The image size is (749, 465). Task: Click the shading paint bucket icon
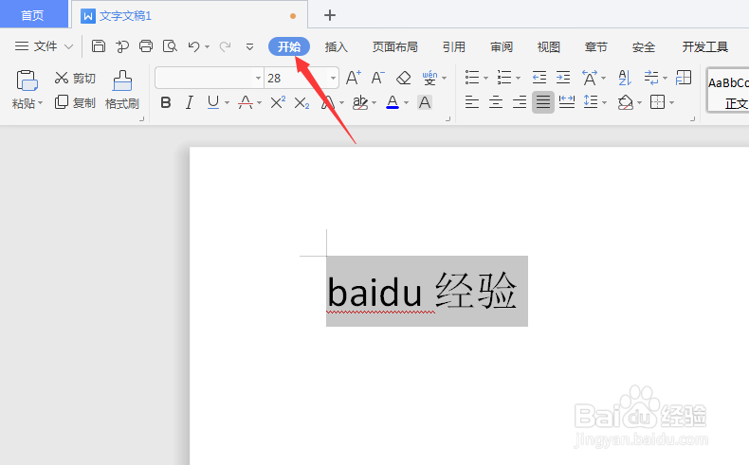(626, 102)
